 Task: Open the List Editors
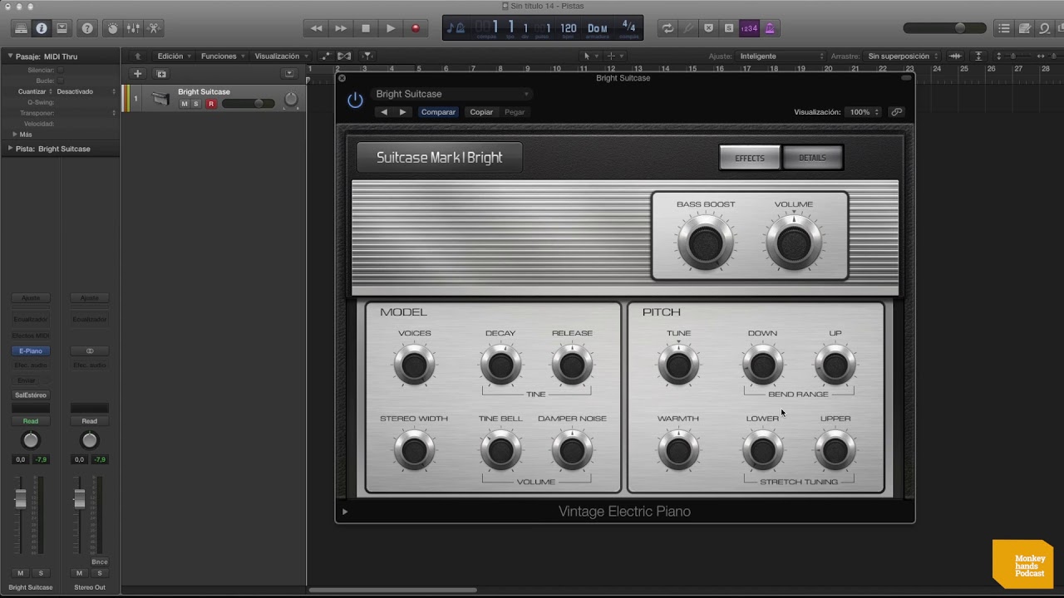pos(1004,28)
